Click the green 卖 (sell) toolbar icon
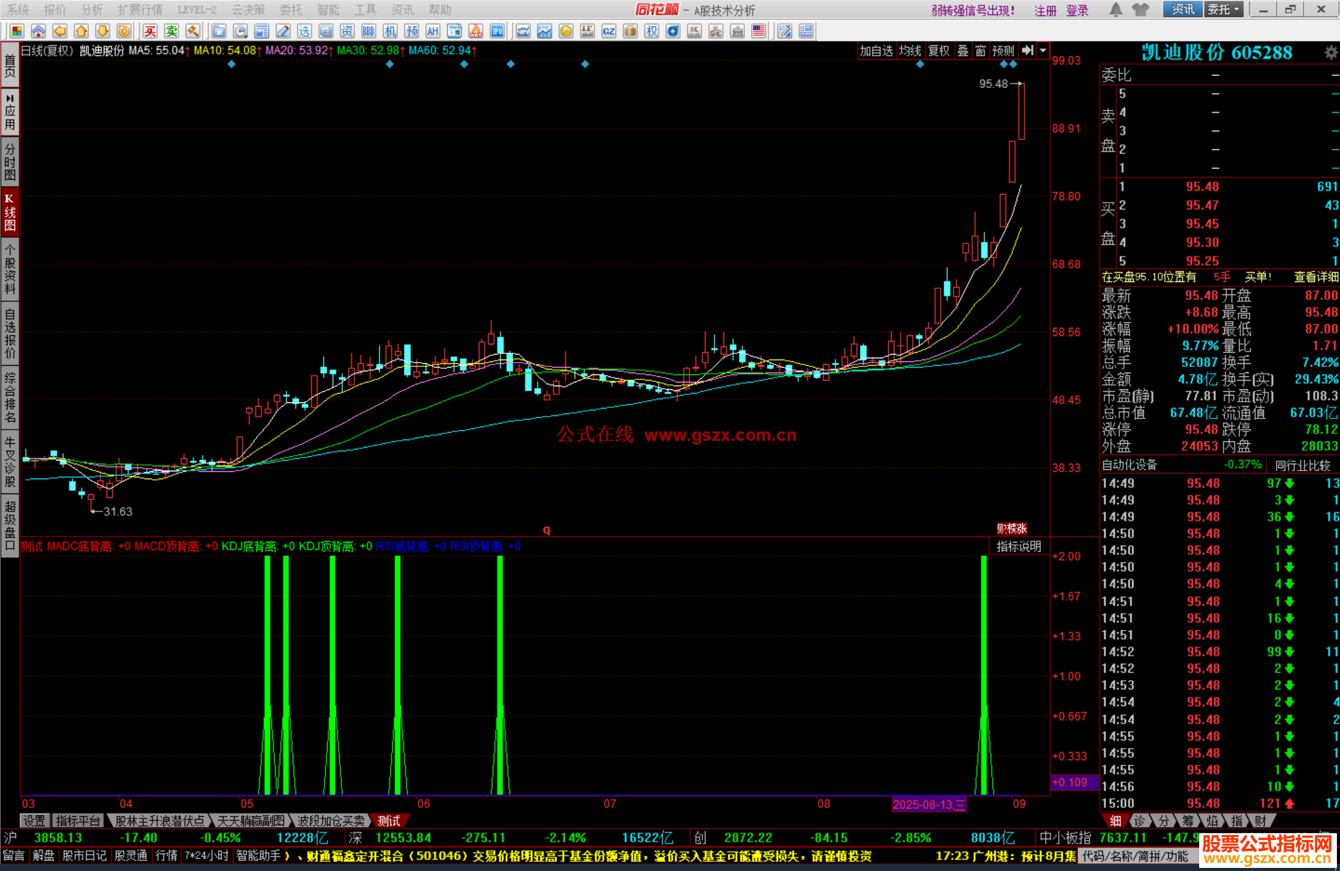The width and height of the screenshot is (1340, 871). 172,31
